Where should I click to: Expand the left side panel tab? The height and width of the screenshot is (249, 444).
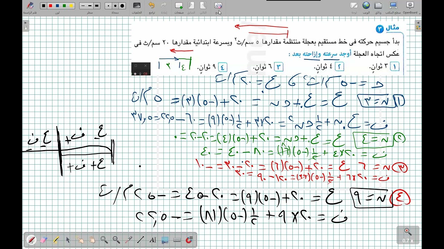(25, 26)
